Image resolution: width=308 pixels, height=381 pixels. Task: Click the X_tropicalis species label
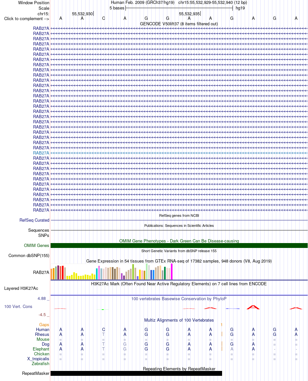(38, 359)
